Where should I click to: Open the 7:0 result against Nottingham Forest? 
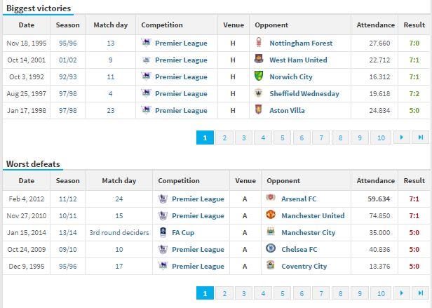[414, 43]
